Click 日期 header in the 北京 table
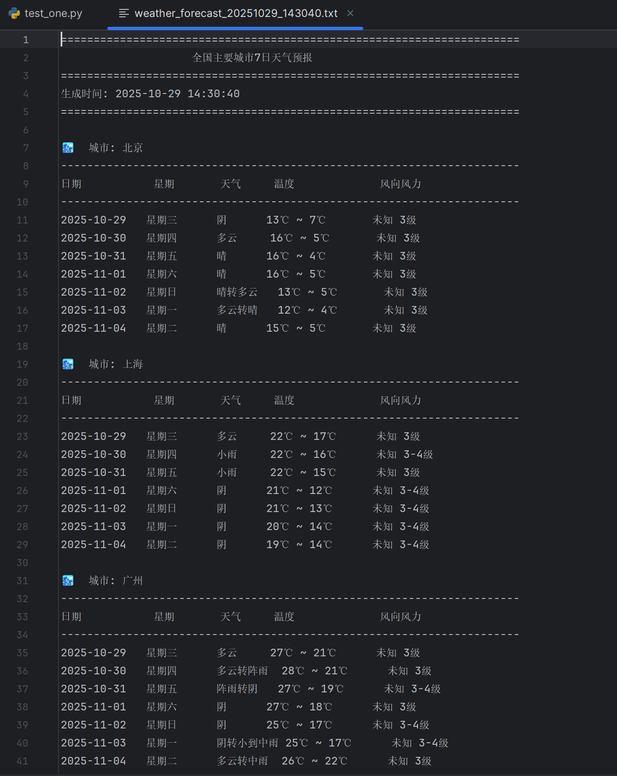Image resolution: width=617 pixels, height=776 pixels. [x=72, y=184]
